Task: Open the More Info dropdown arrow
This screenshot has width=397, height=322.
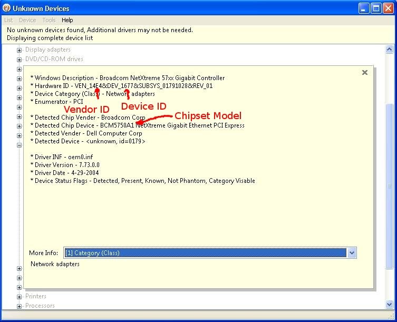Action: (352, 252)
